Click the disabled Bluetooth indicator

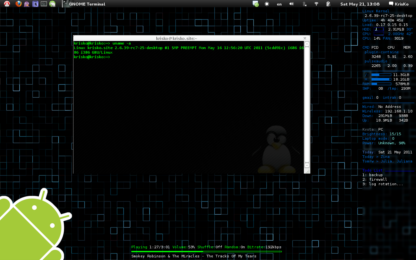[304, 4]
